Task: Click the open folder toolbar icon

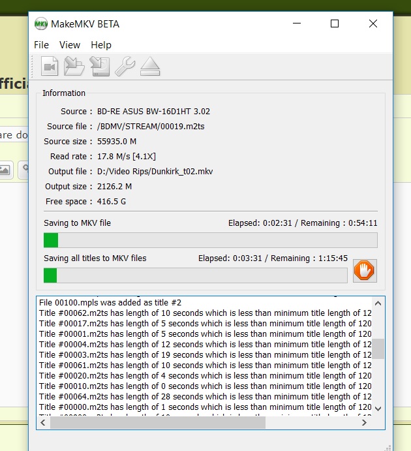Action: pos(74,66)
